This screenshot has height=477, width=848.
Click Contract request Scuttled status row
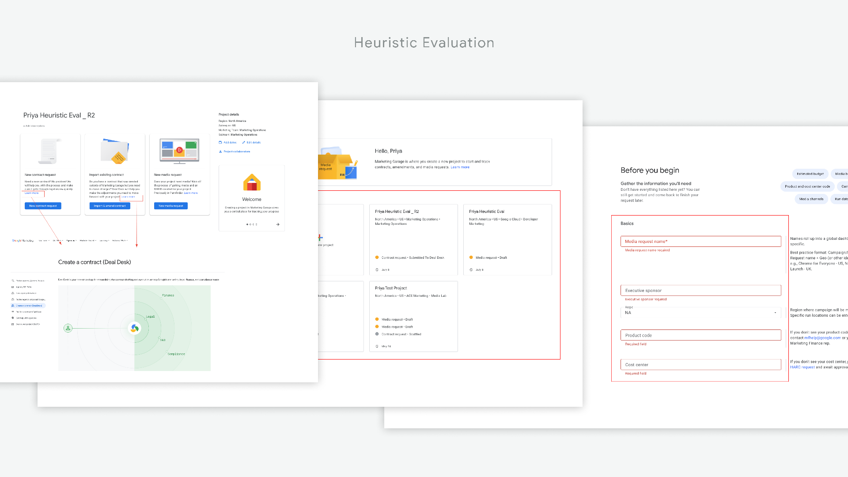[x=398, y=334]
